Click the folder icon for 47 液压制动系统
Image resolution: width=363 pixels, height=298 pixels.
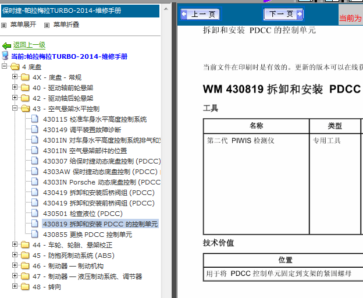(25, 276)
